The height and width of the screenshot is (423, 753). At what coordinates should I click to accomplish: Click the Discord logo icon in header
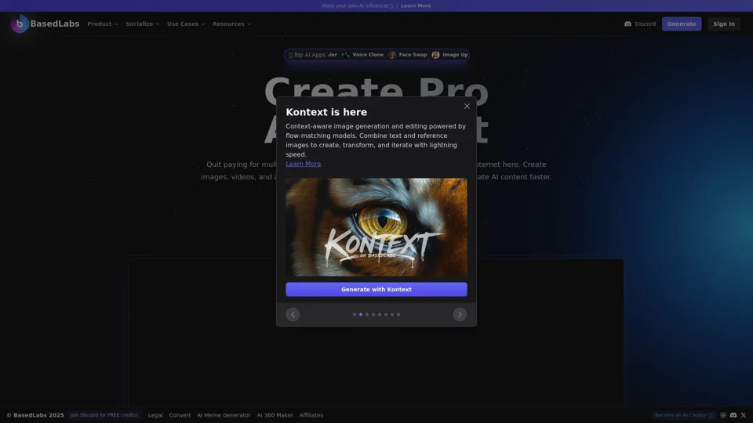pos(627,24)
